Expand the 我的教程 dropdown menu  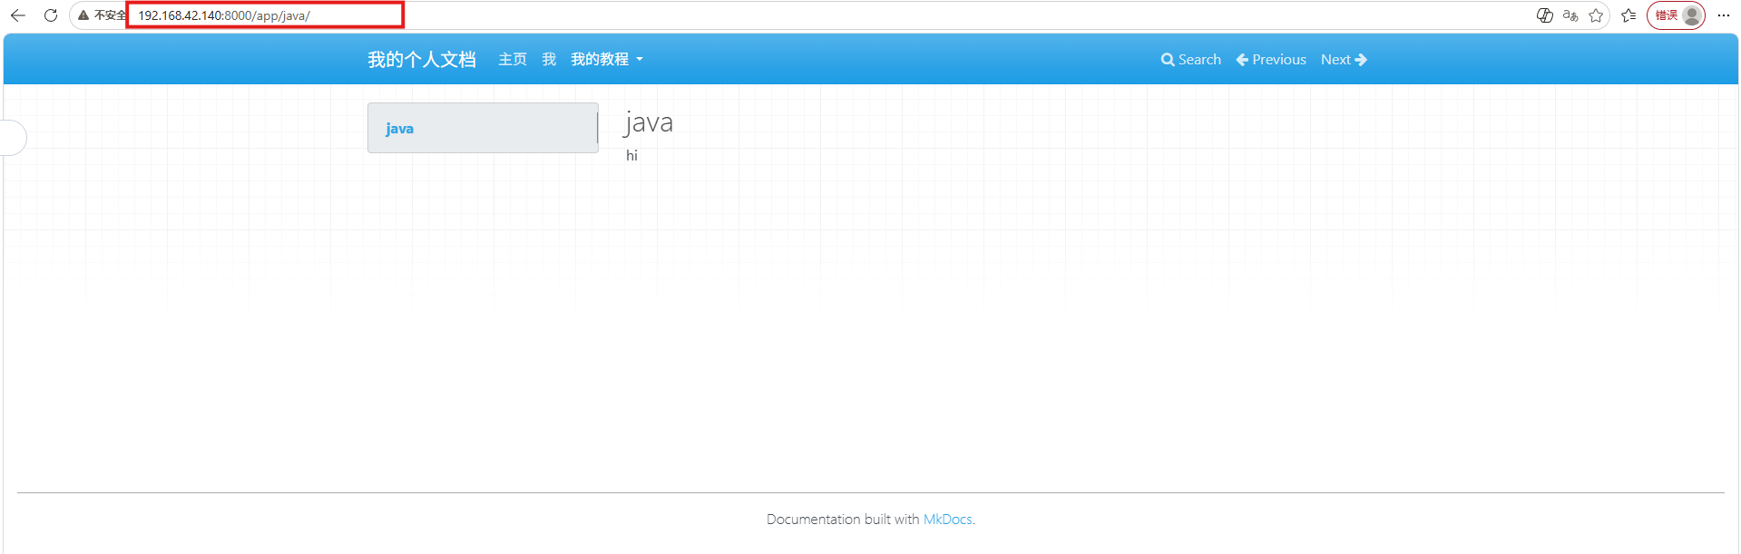tap(607, 60)
